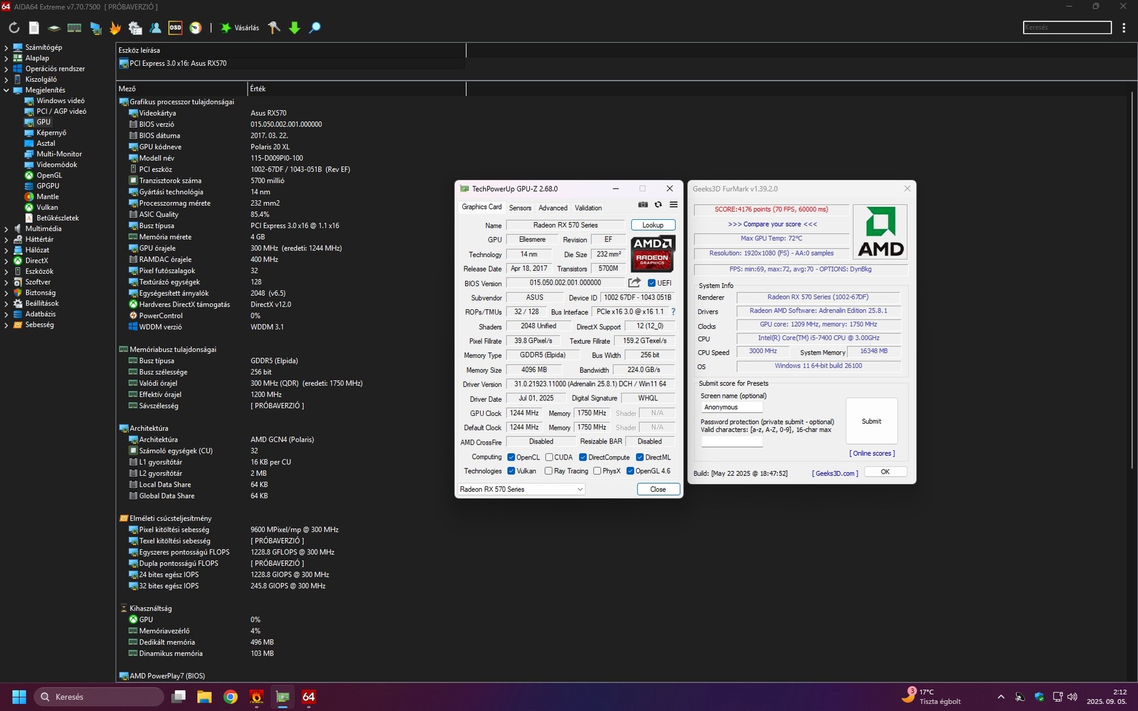The height and width of the screenshot is (711, 1138).
Task: Open the Compare your score link
Action: click(x=772, y=224)
